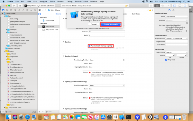Open UnityAppController.mm file
The width and height of the screenshot is (193, 121).
[x=18, y=89]
